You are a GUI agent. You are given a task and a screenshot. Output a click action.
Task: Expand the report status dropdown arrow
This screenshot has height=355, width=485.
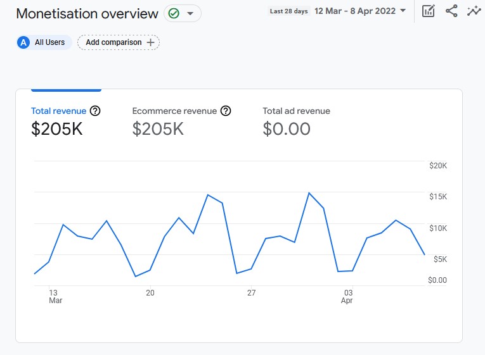pos(190,13)
